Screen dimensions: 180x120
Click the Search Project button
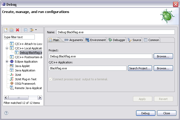[x=140, y=68]
